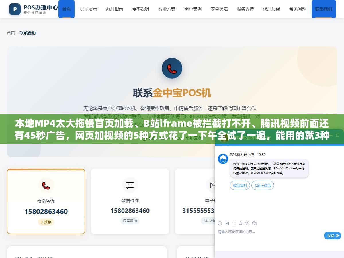Viewport: 344px width, 258px height.
Task: Click the rating flower icon in chat
Action: click(x=241, y=223)
